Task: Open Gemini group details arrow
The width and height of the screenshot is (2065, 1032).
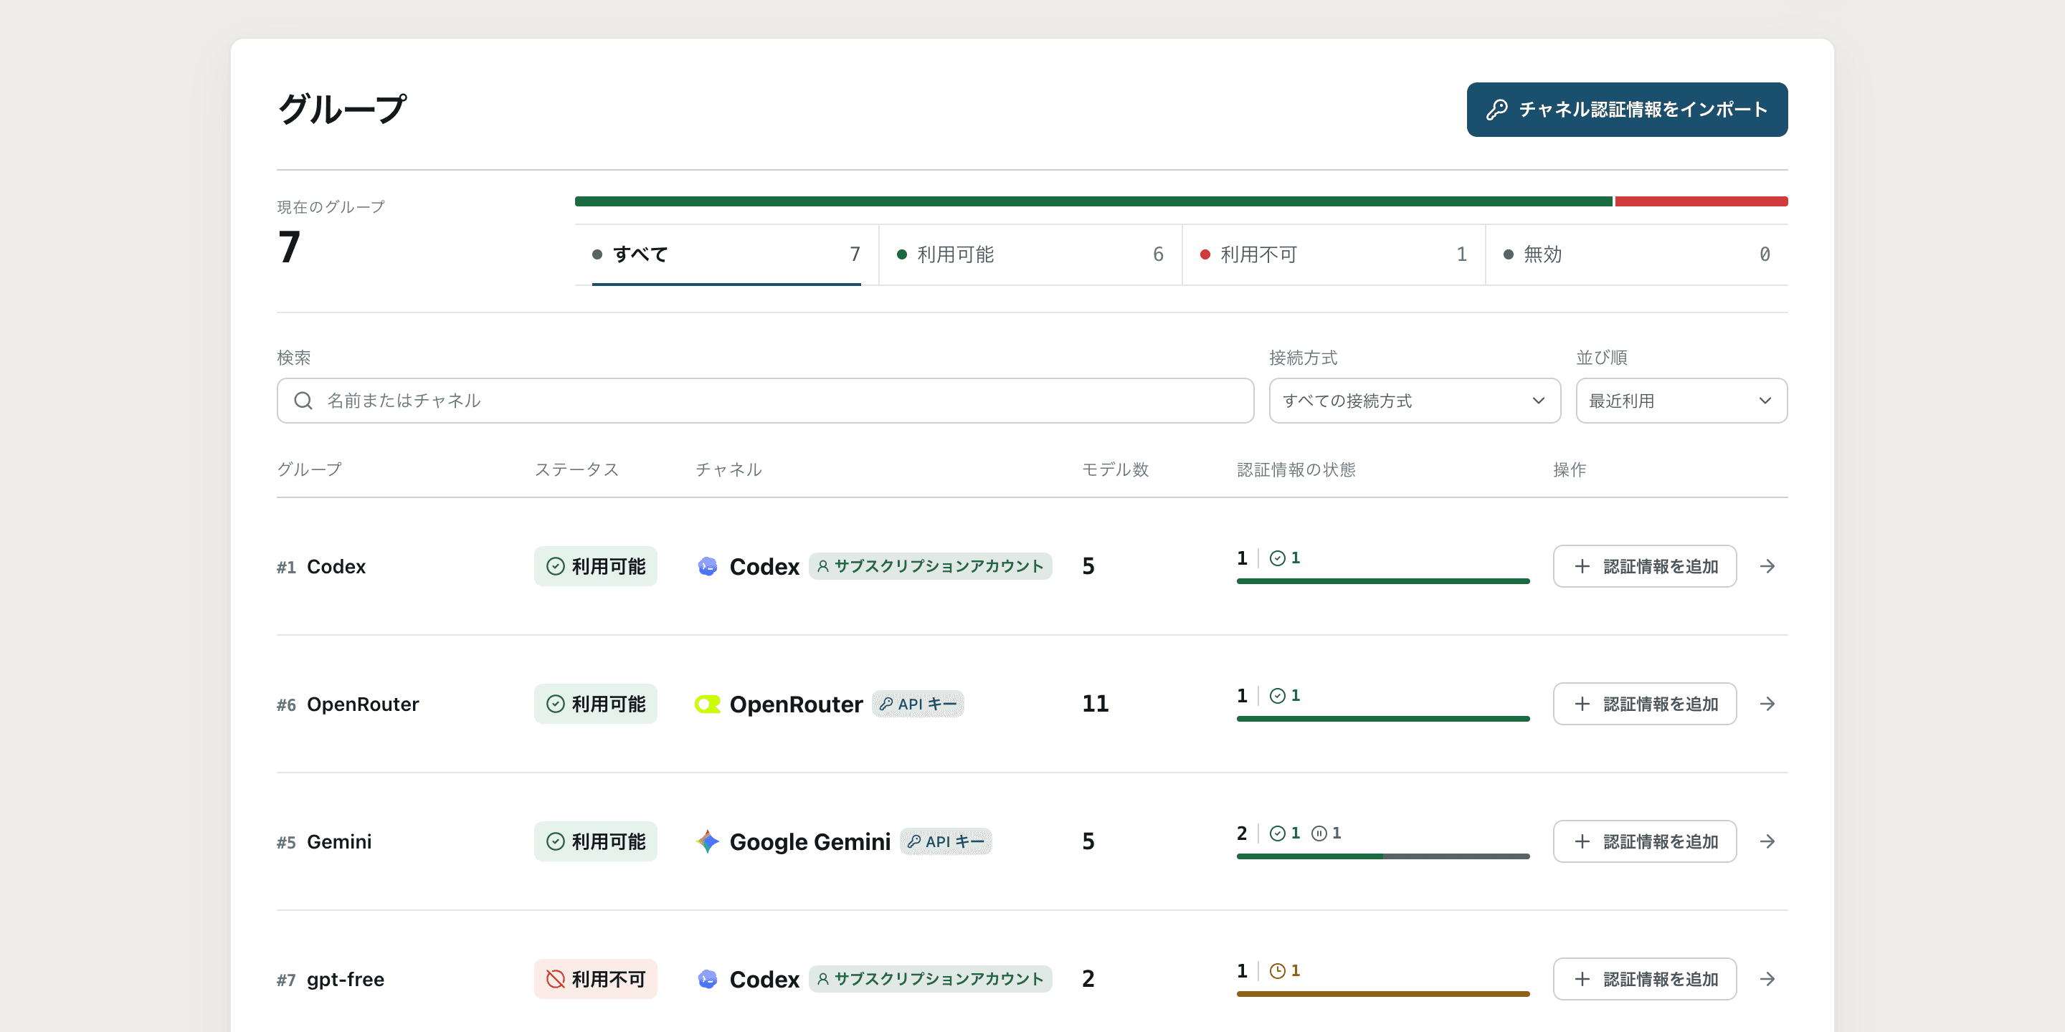Action: [x=1767, y=841]
